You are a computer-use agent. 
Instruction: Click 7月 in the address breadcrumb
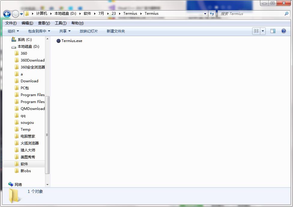(x=101, y=14)
